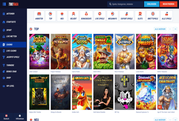Click the Hilfezentrum question mark icon
The image size is (179, 121).
coord(20,116)
